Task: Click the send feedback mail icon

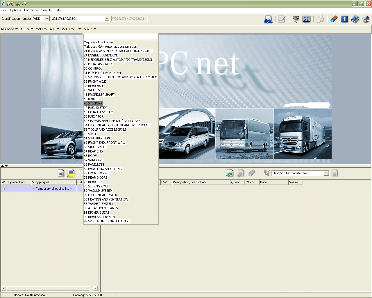Action: [366, 19]
